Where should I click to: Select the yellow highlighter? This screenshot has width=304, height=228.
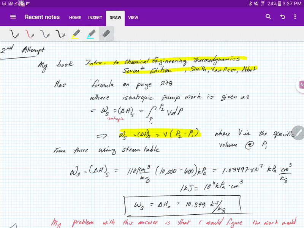pos(76,34)
